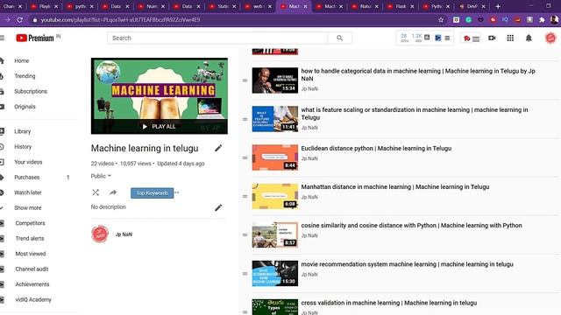561x315 pixels.
Task: Go to Home in the sidebar
Action: click(x=21, y=60)
